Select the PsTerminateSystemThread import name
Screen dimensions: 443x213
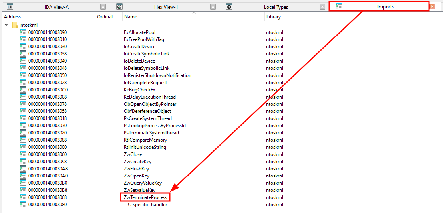pyautogui.click(x=151, y=132)
